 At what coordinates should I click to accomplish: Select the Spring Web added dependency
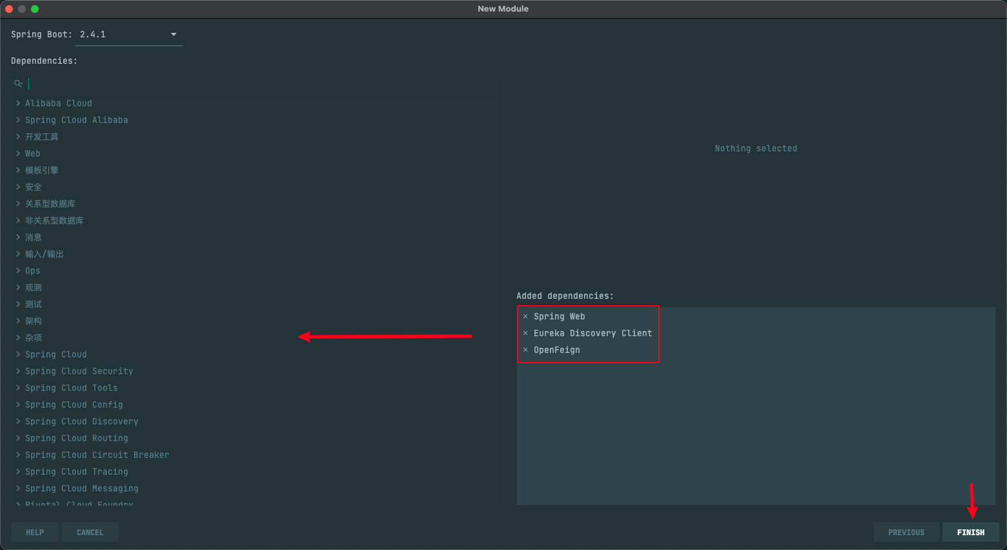click(x=560, y=316)
